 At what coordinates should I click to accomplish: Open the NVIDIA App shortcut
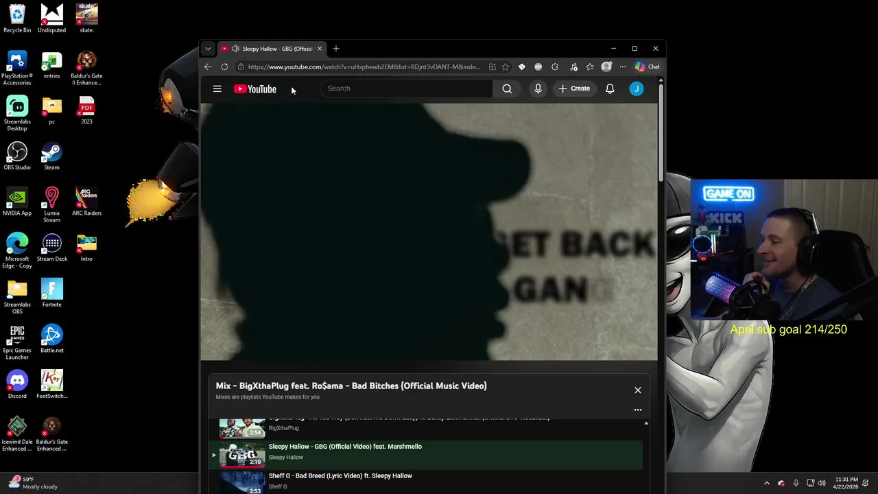[x=17, y=202]
